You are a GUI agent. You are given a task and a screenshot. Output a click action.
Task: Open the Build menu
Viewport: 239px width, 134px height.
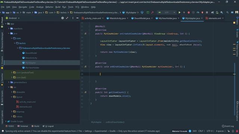[x=58, y=7]
